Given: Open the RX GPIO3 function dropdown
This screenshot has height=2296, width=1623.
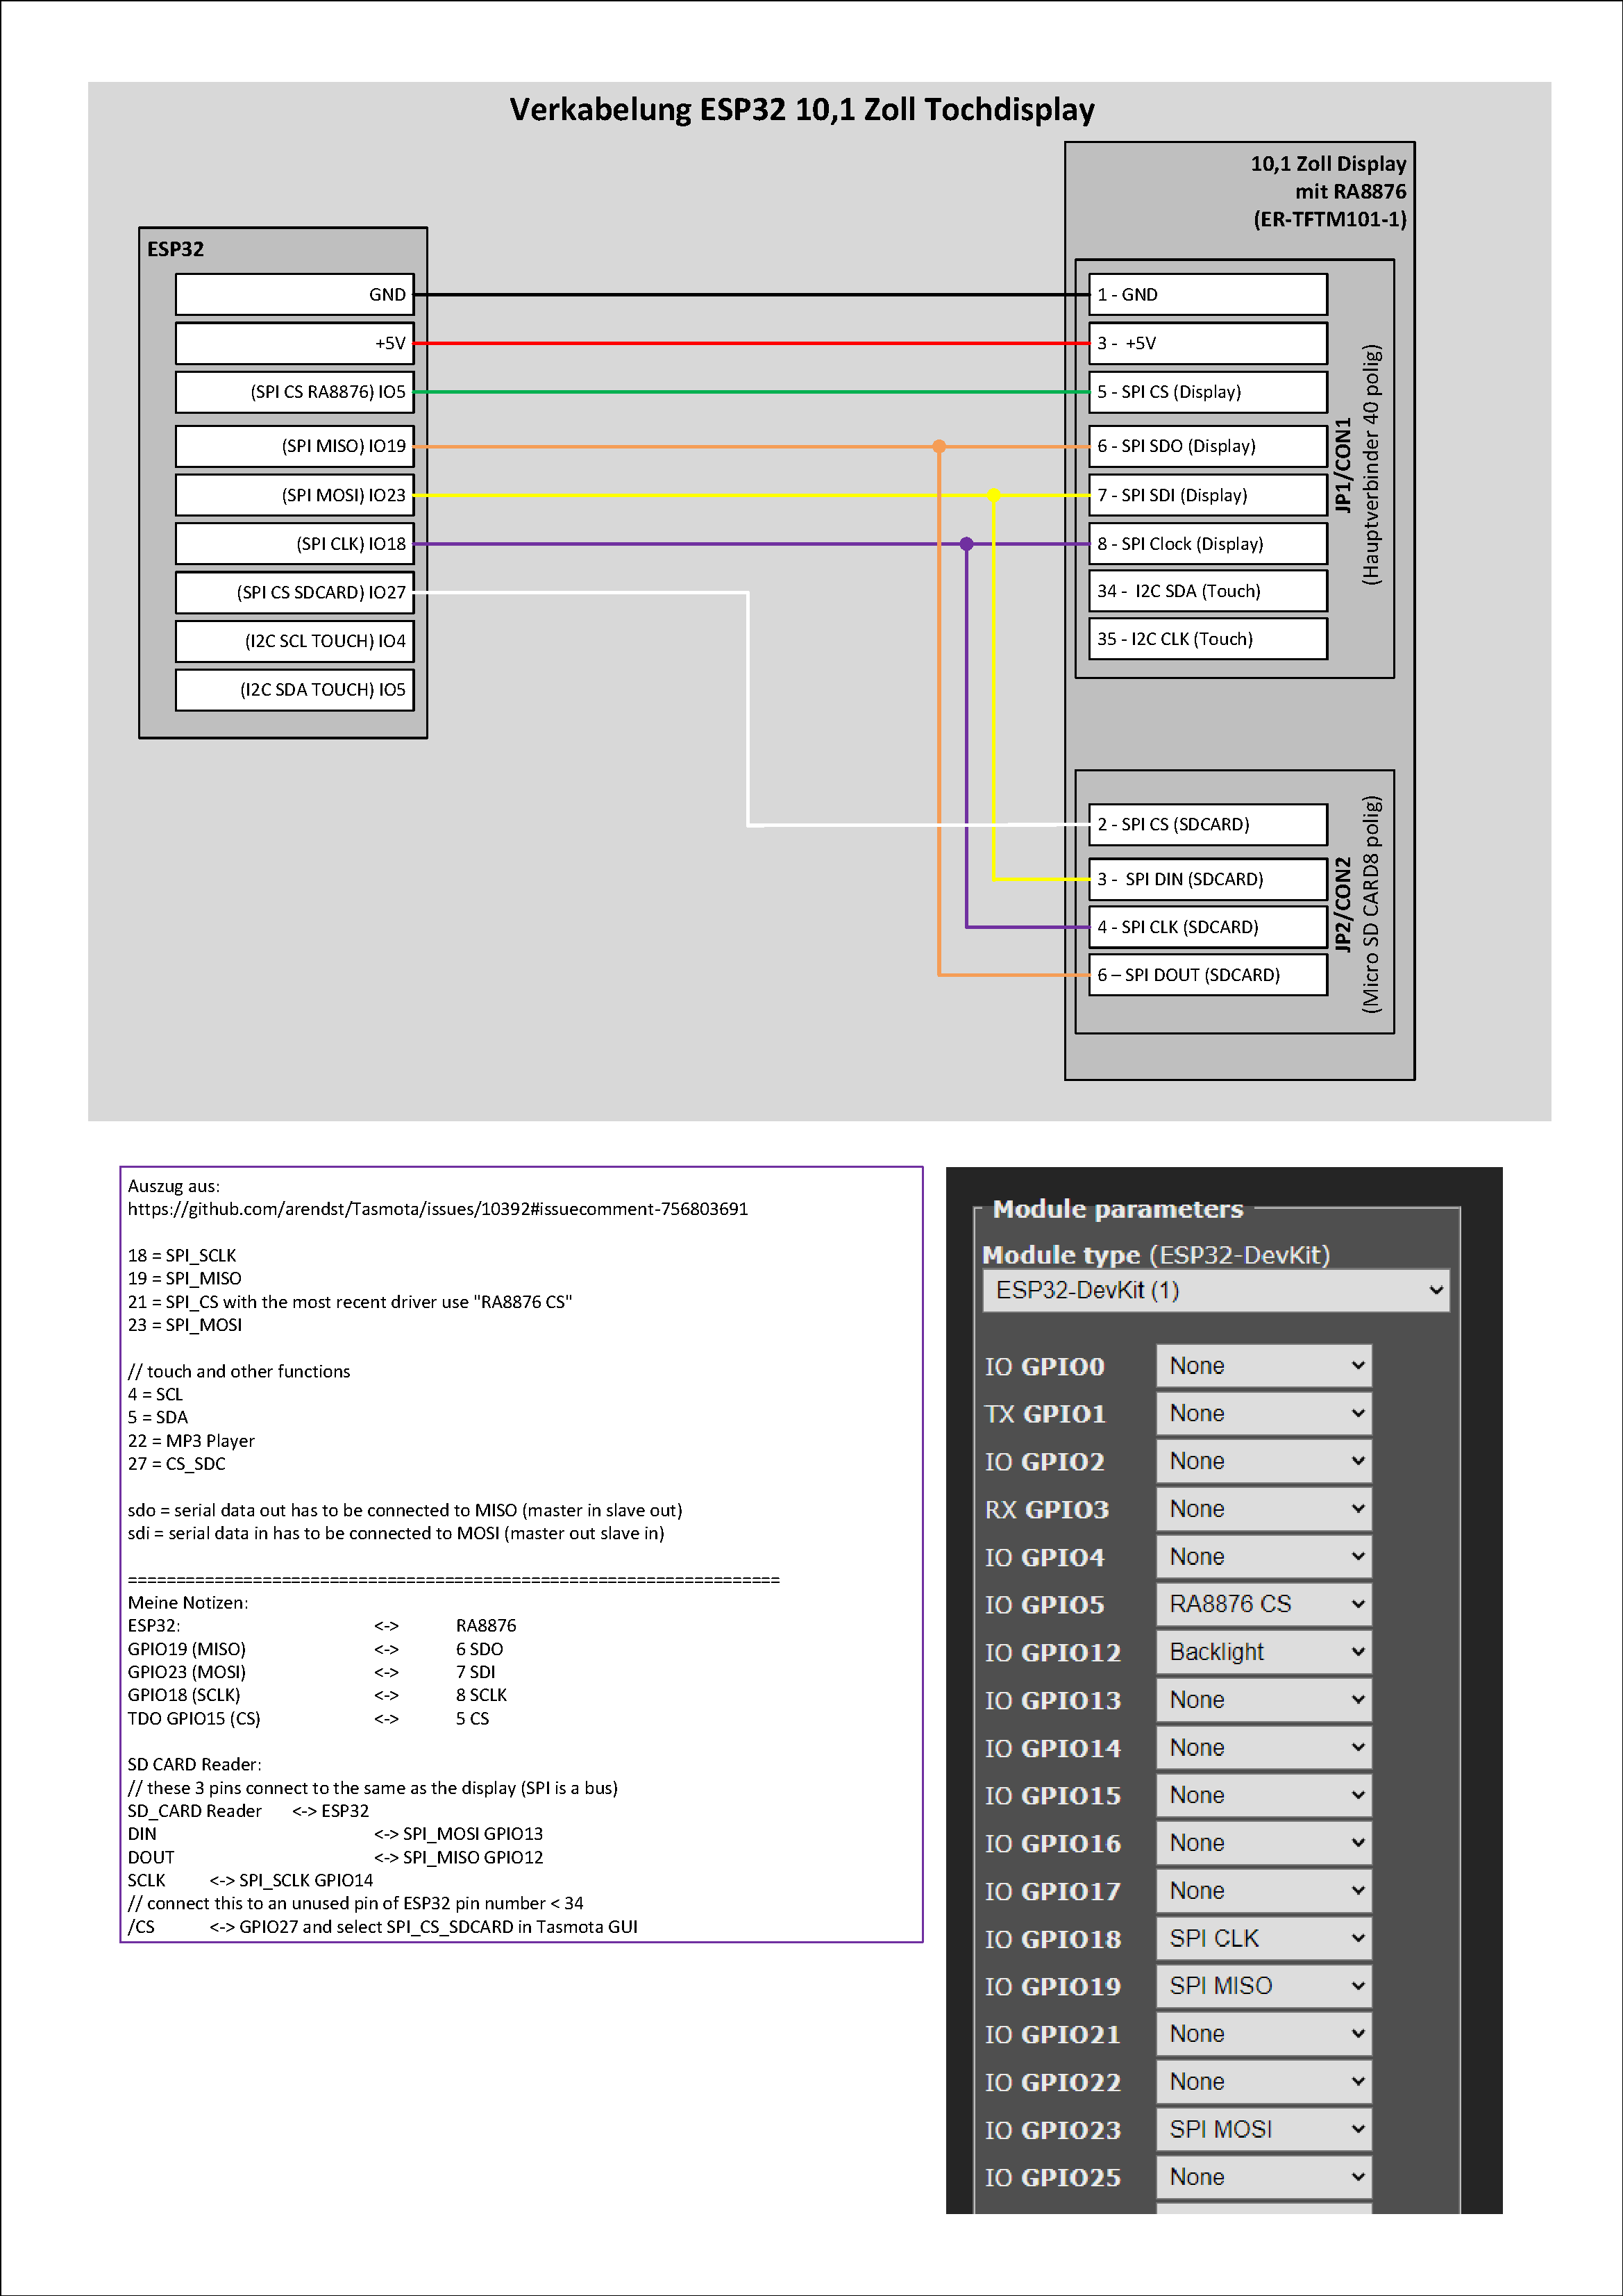Looking at the screenshot, I should [1264, 1509].
